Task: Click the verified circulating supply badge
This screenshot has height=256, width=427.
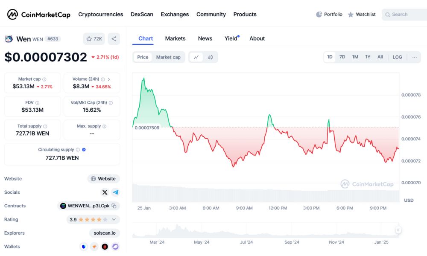Action: click(x=84, y=150)
